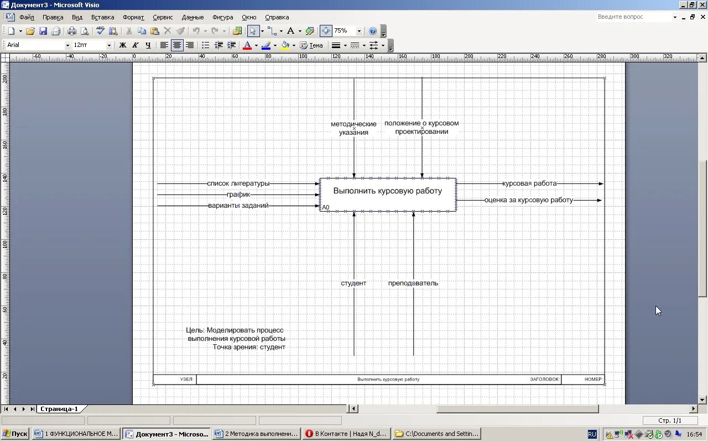Print the page using the printer icon
The width and height of the screenshot is (708, 442).
pos(72,31)
